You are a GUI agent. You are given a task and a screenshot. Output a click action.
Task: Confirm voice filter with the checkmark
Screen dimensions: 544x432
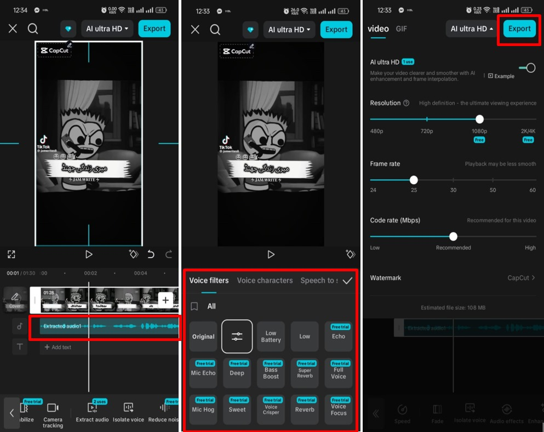click(x=347, y=281)
